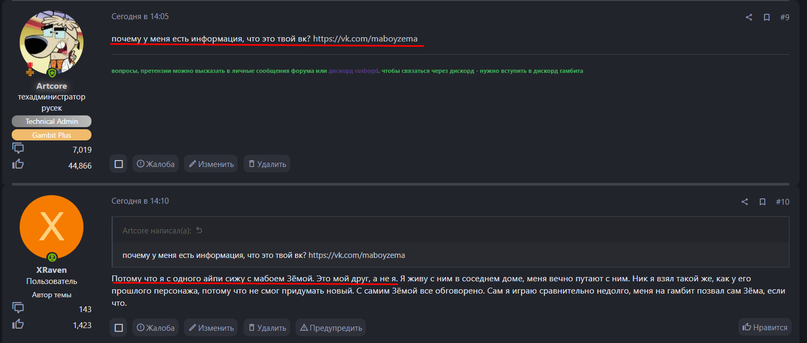
Task: Open the vk.com/maboyzema link in Artcore's post
Action: 365,38
